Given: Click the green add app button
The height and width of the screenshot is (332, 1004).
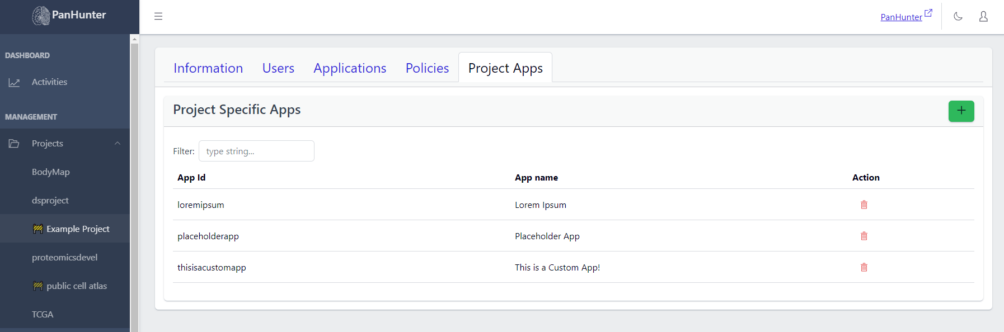Looking at the screenshot, I should point(961,111).
